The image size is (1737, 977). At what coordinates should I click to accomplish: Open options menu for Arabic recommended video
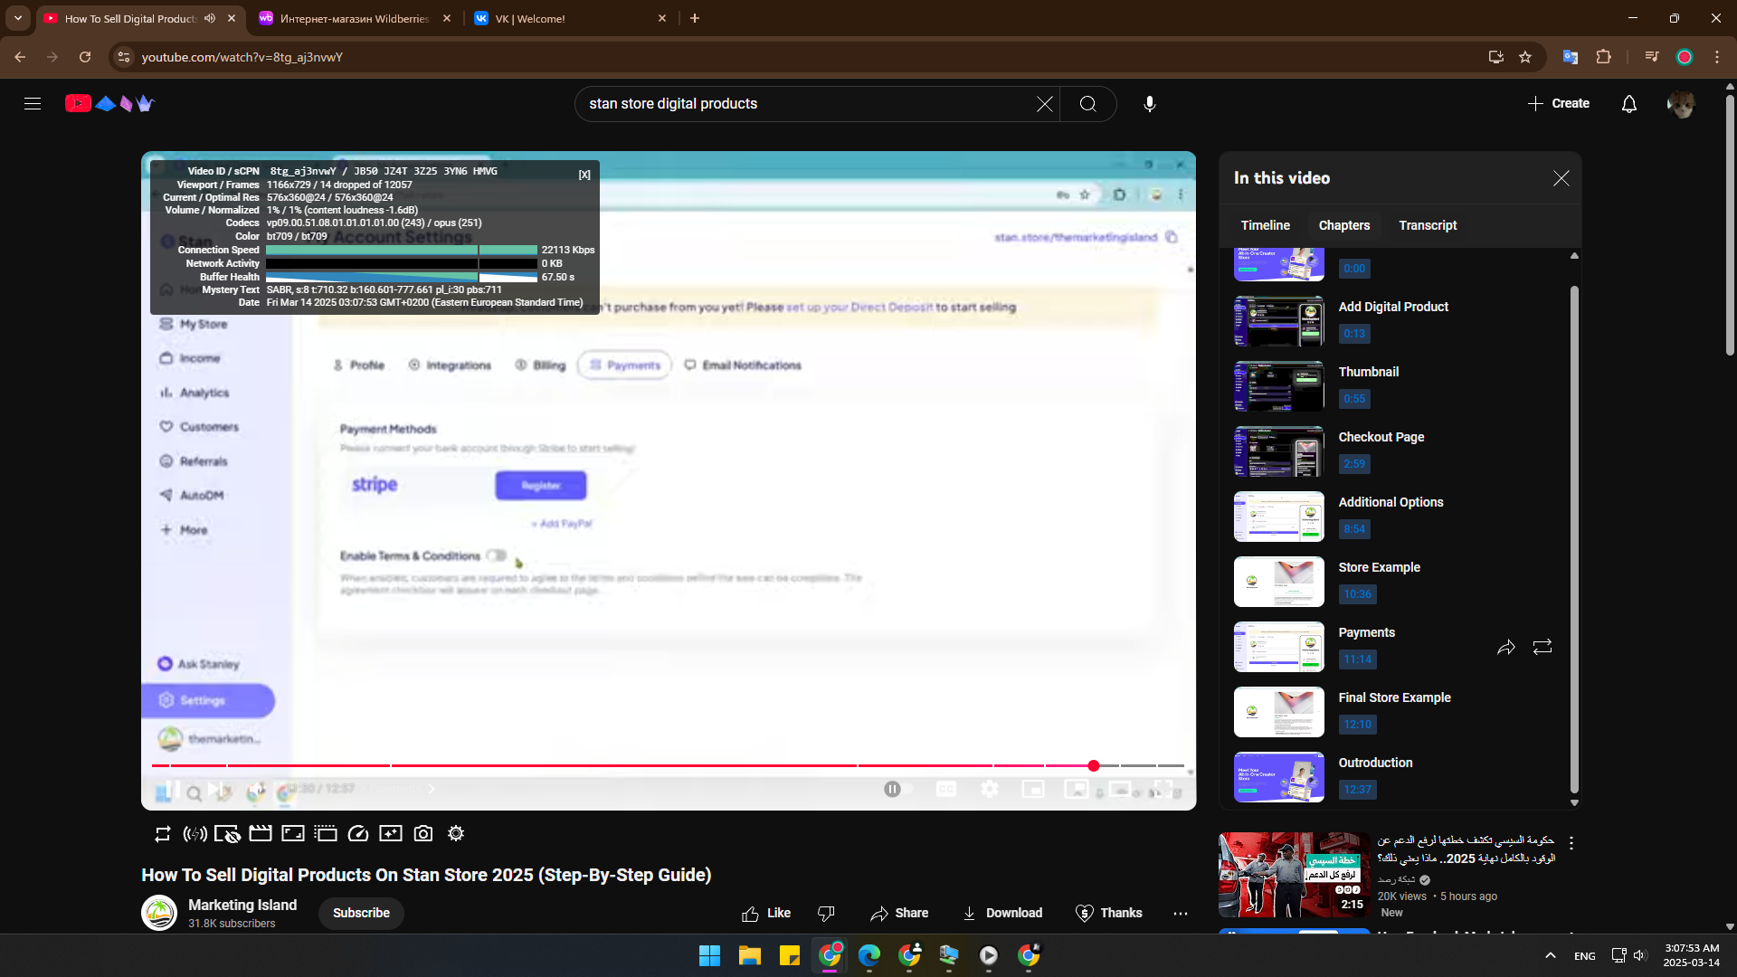click(1571, 843)
